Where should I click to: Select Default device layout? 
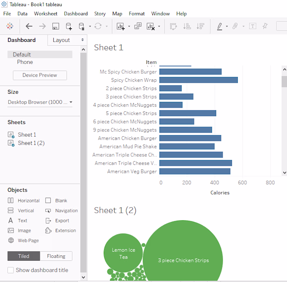click(40, 54)
